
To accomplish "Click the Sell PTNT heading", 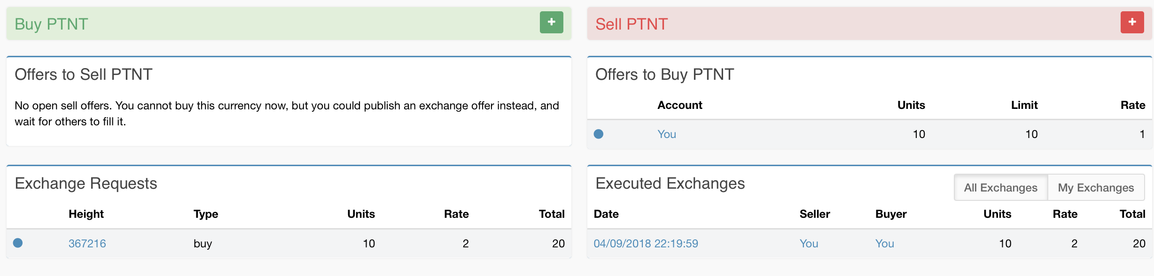I will pyautogui.click(x=631, y=24).
